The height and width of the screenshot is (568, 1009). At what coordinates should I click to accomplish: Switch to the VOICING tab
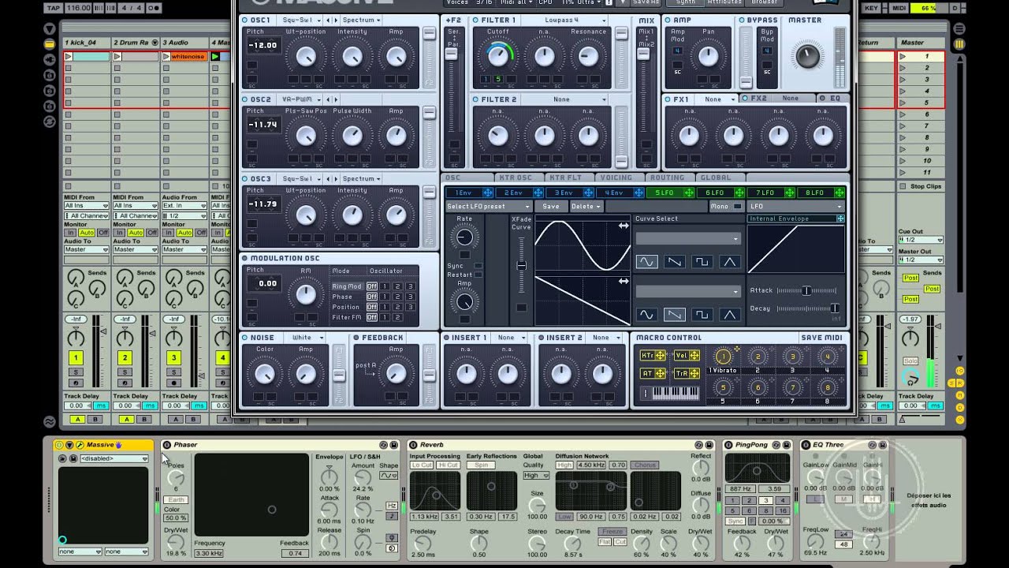coord(616,177)
